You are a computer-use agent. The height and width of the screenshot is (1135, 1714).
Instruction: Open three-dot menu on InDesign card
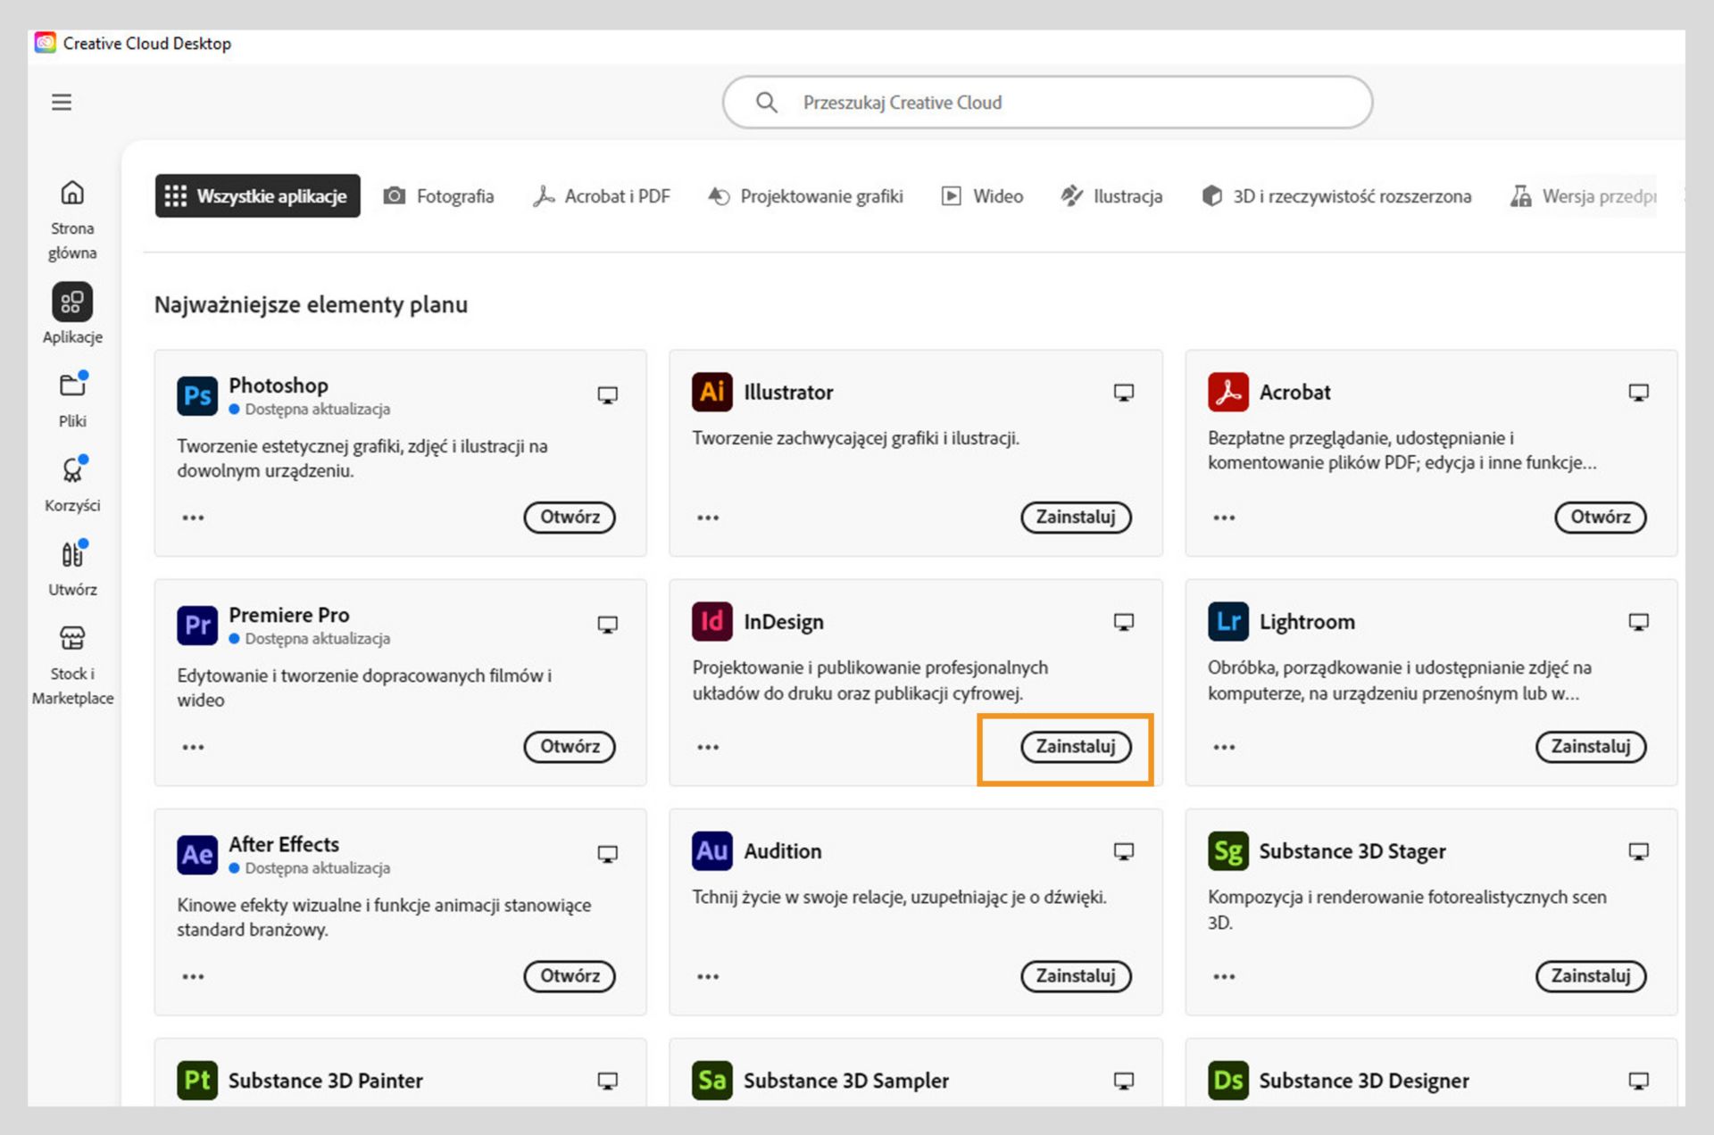708,747
